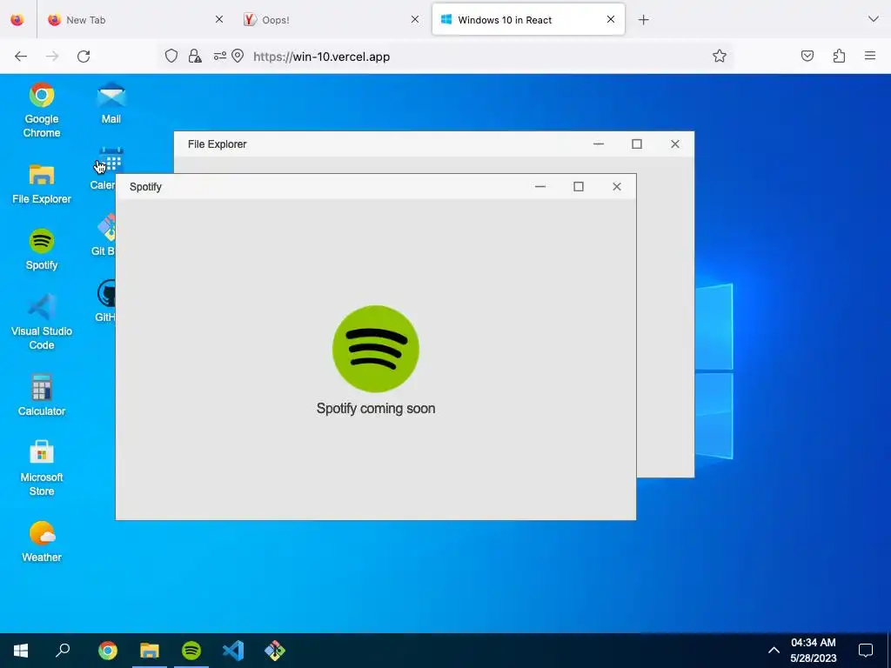Switch to the New Tab browser tab
Screen dimensions: 891x668
[x=136, y=20]
